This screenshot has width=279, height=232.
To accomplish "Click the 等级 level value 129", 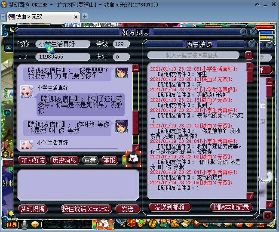I will (x=121, y=44).
